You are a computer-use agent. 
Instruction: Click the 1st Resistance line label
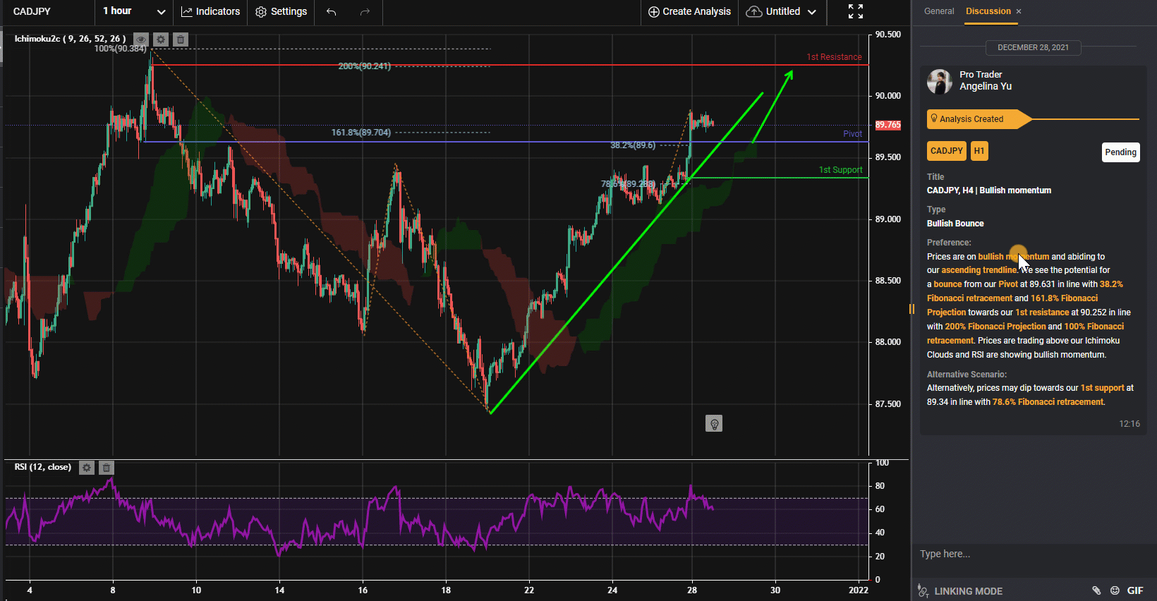[x=834, y=57]
